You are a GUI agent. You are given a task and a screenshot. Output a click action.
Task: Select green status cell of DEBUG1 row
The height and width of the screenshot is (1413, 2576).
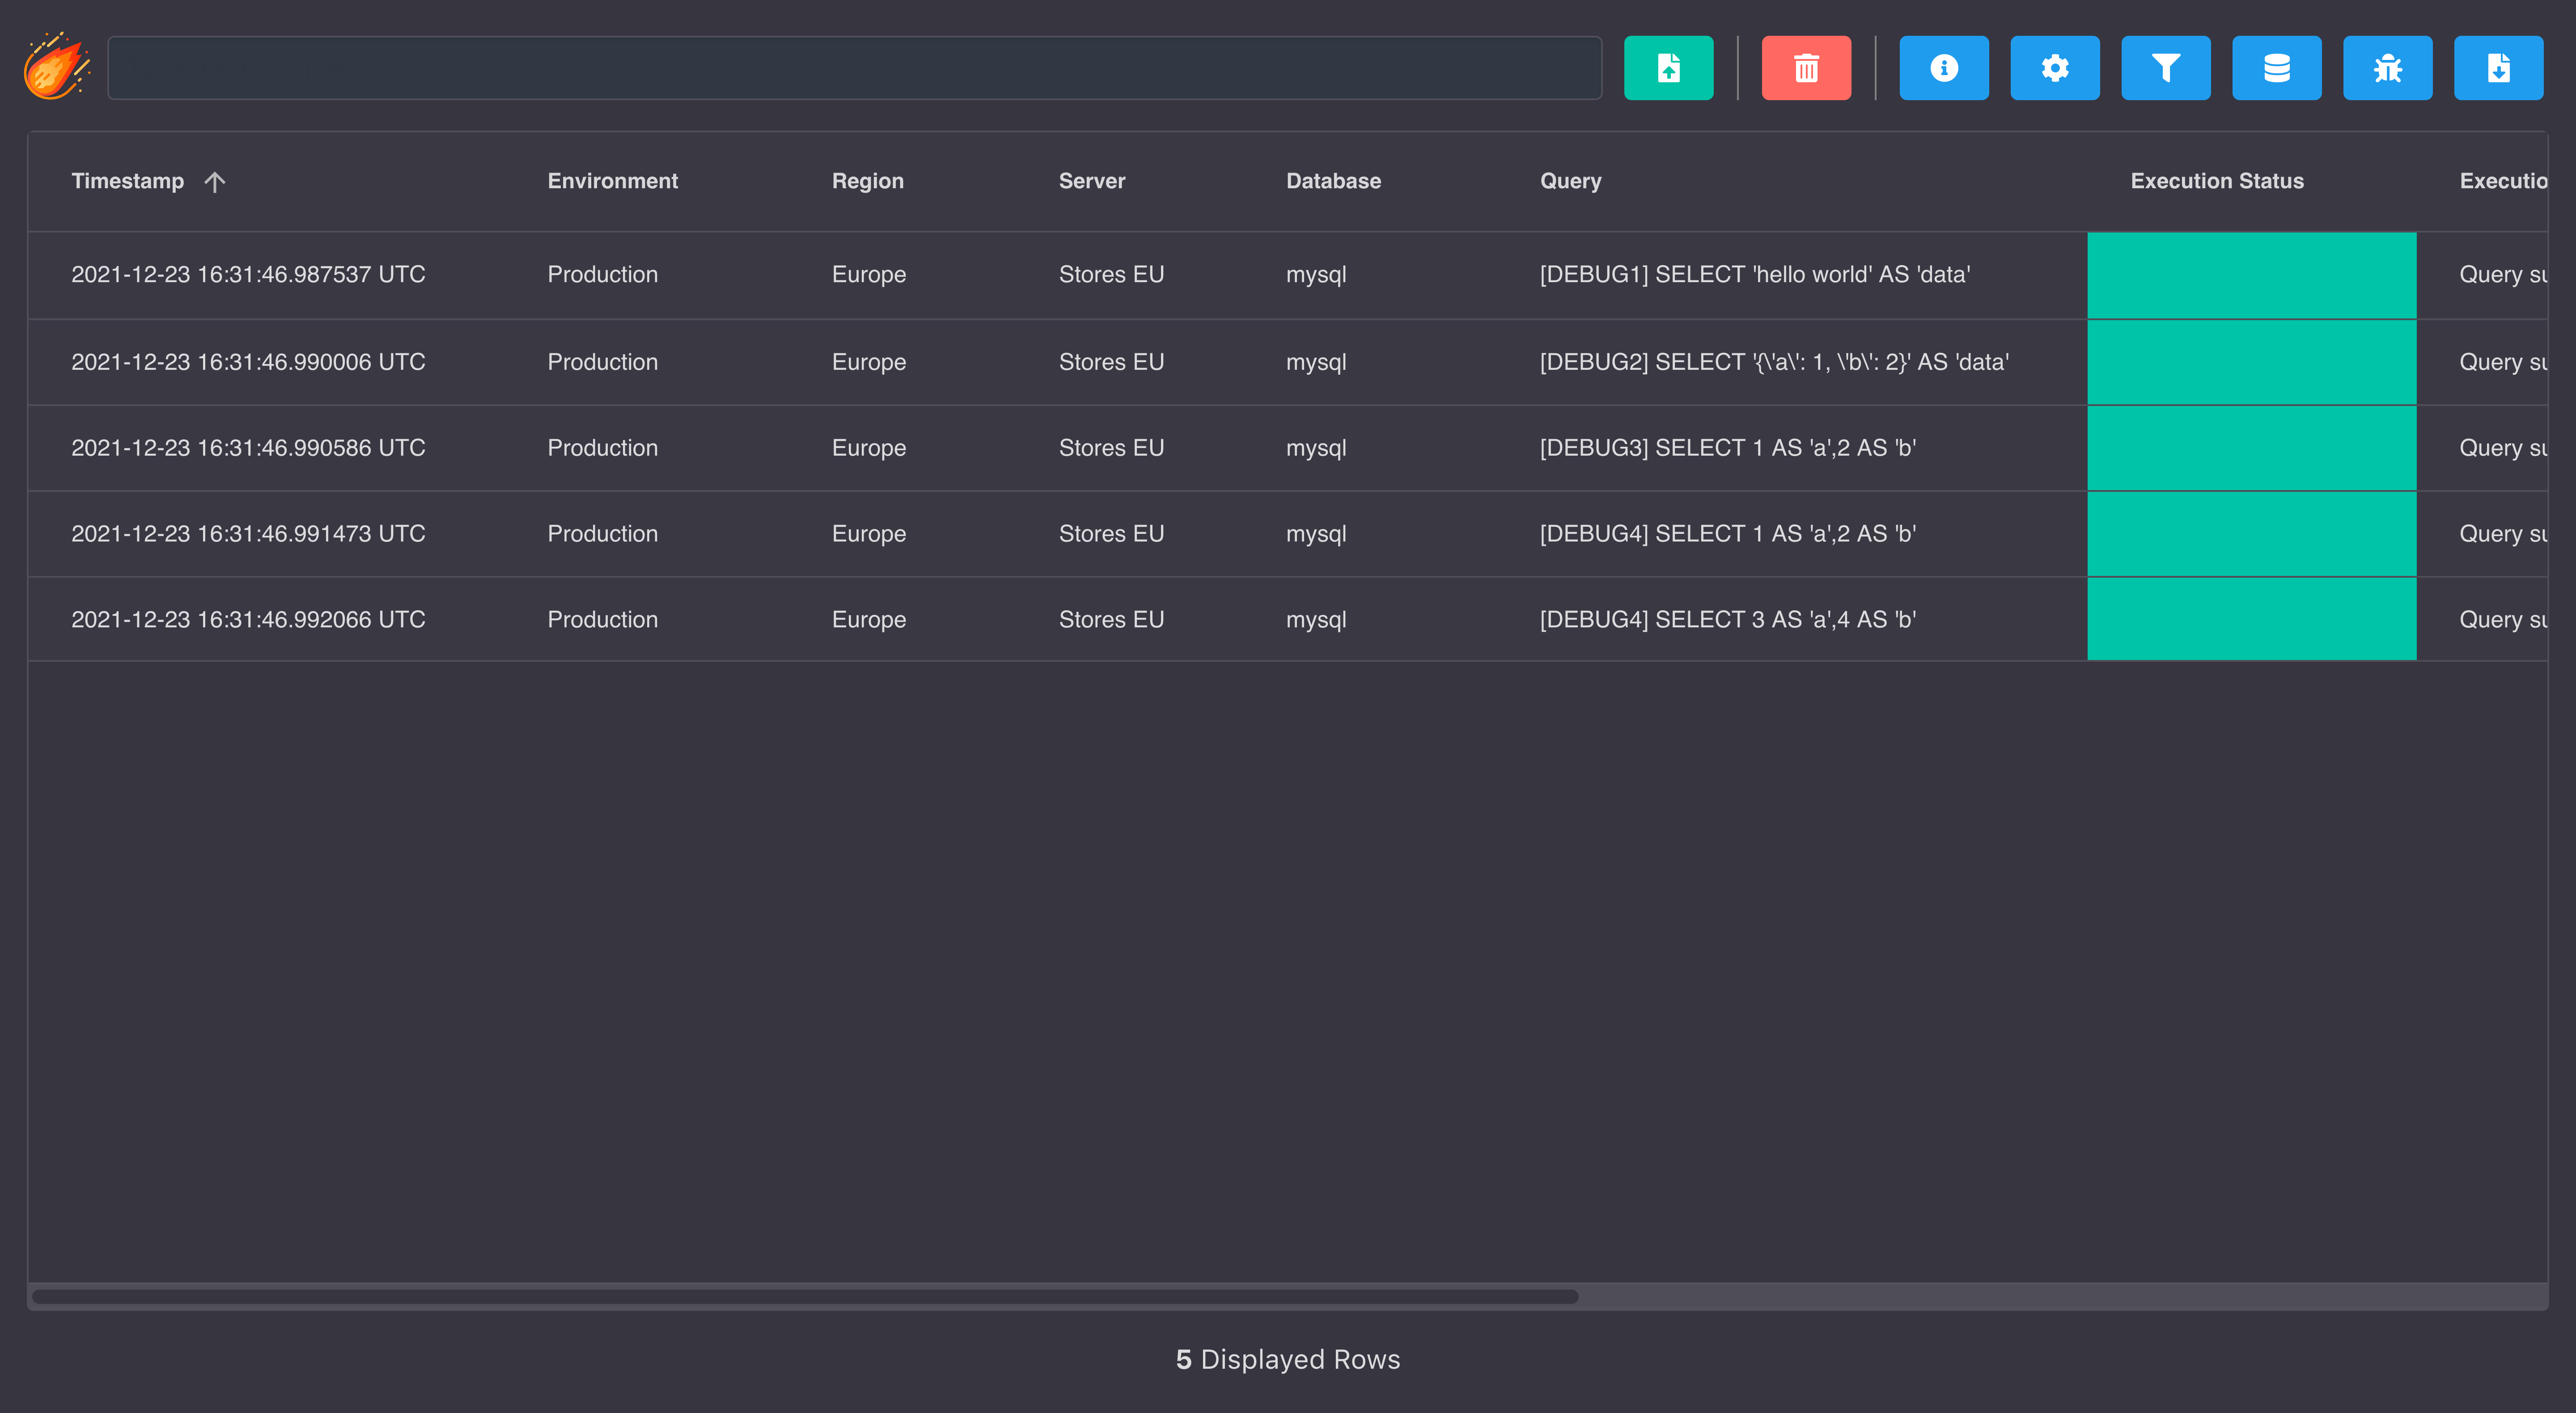(x=2252, y=275)
